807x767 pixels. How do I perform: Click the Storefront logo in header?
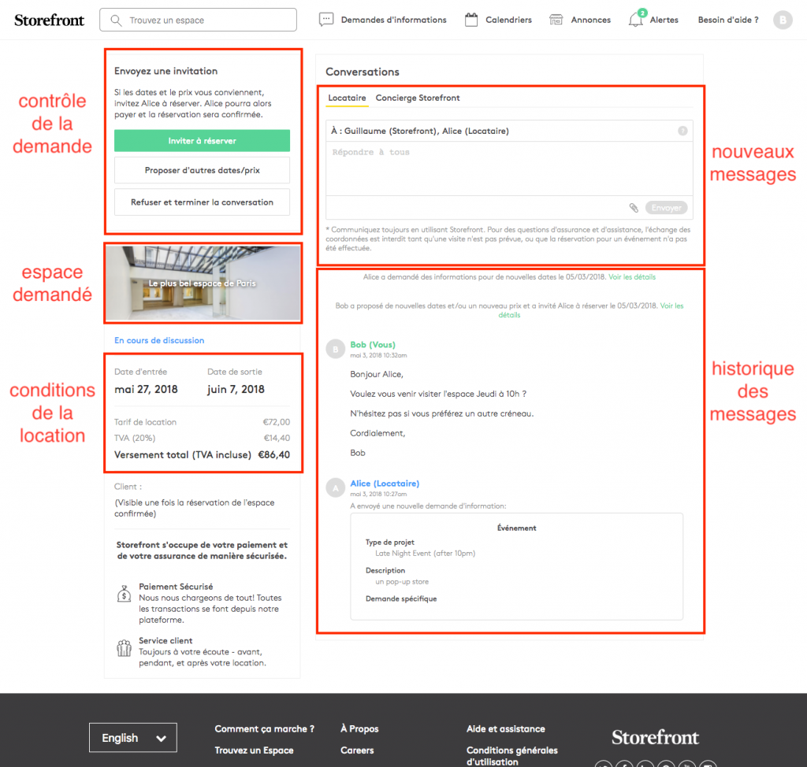(x=49, y=20)
